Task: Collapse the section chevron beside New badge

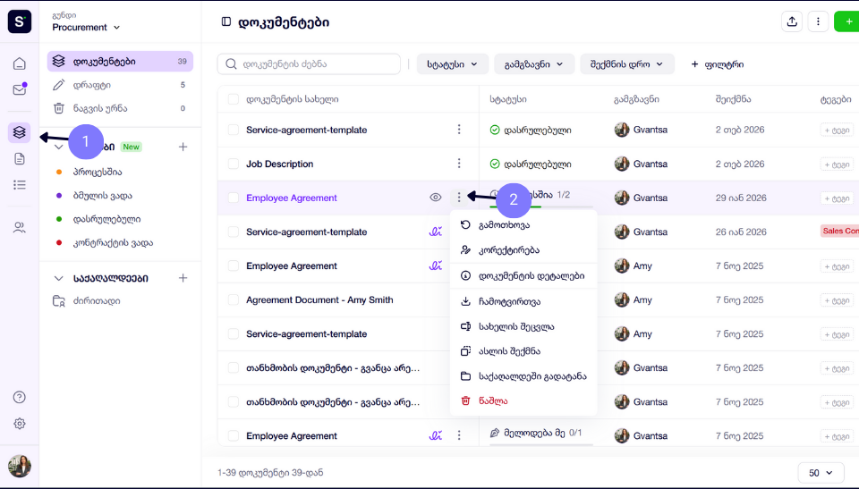Action: pos(59,147)
